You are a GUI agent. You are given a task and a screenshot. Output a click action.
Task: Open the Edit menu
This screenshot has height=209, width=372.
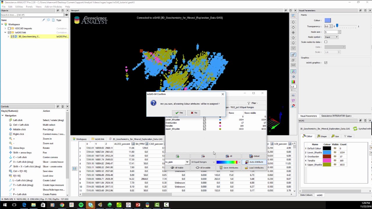click(x=10, y=6)
